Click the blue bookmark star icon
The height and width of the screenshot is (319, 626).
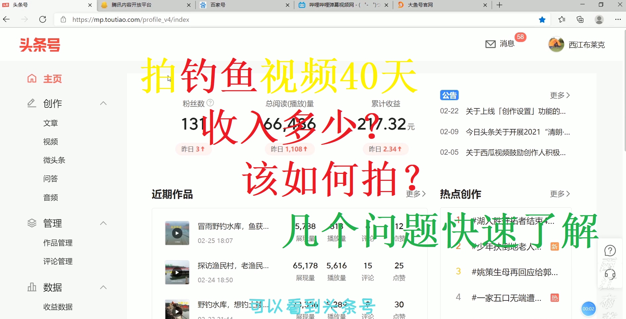pos(542,20)
